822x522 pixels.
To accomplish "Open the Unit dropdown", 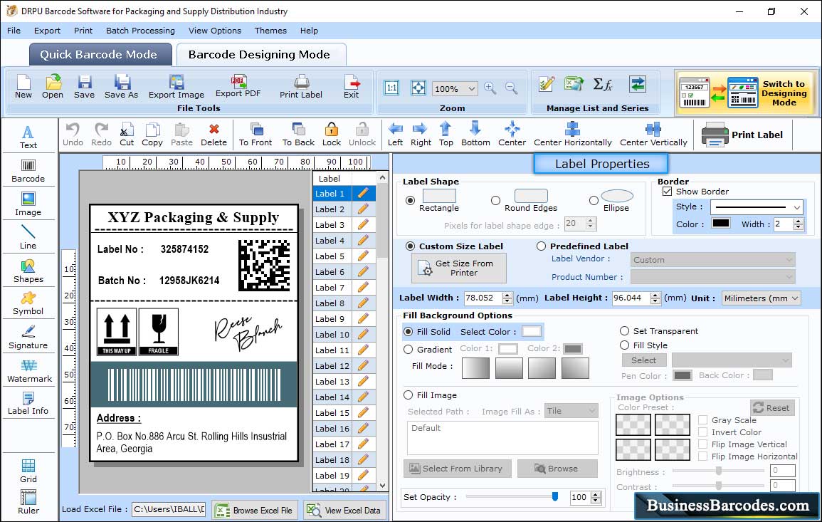I will pyautogui.click(x=762, y=298).
